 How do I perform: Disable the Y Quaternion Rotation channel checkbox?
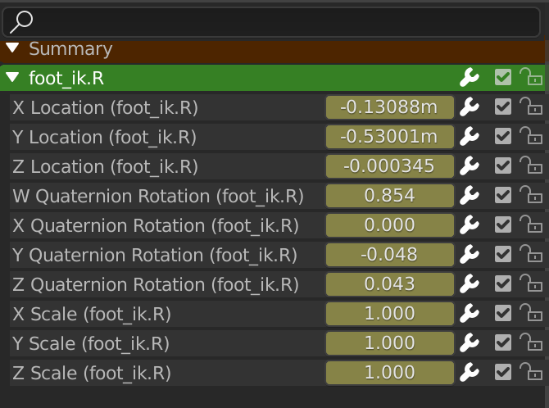(x=503, y=255)
